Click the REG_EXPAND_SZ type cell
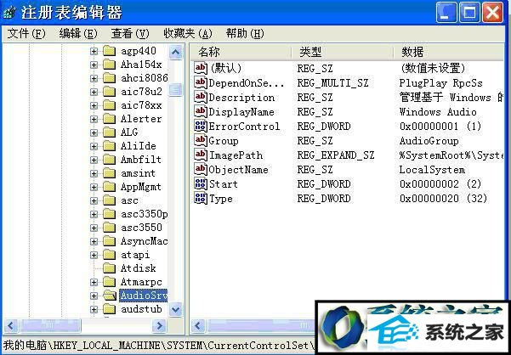Image resolution: width=511 pixels, height=355 pixels. 336,155
